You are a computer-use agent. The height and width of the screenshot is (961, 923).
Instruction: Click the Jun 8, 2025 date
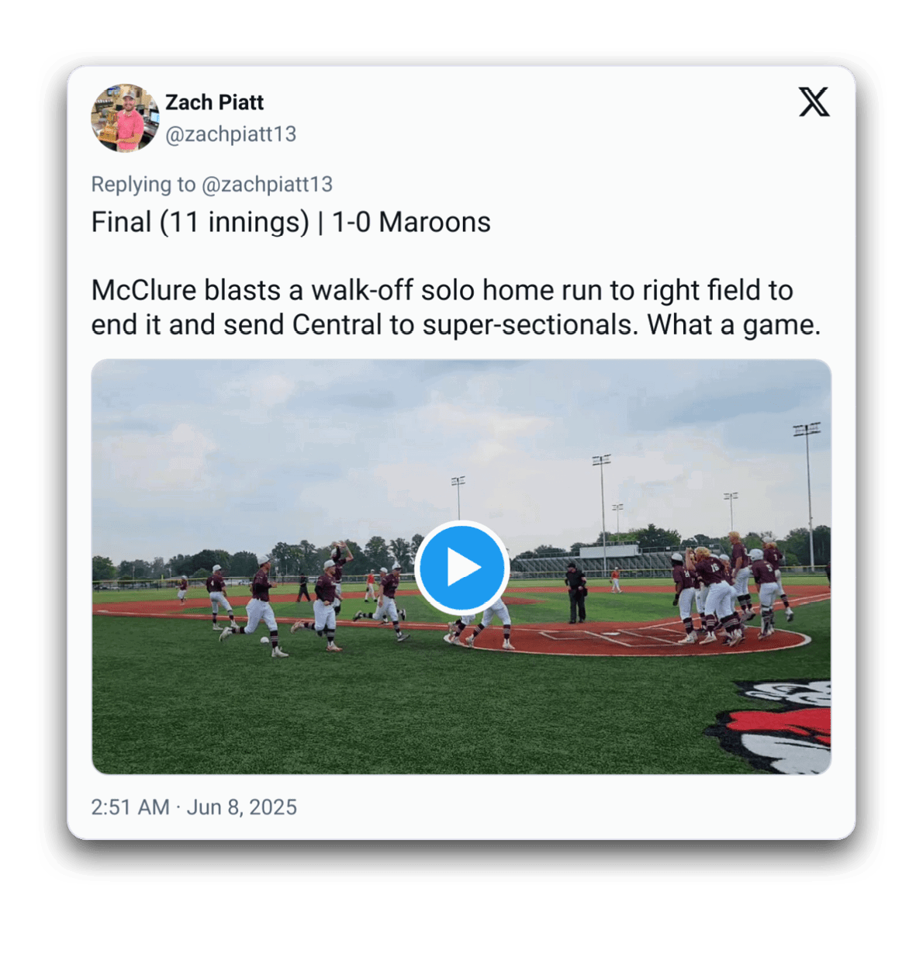242,807
